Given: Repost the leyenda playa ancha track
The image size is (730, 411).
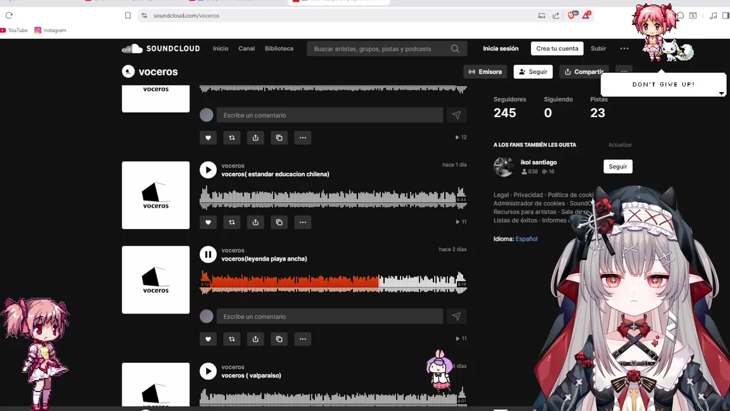Looking at the screenshot, I should tap(232, 339).
